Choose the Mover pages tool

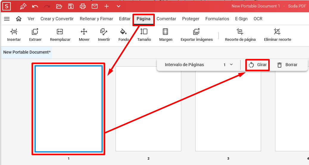pyautogui.click(x=84, y=35)
